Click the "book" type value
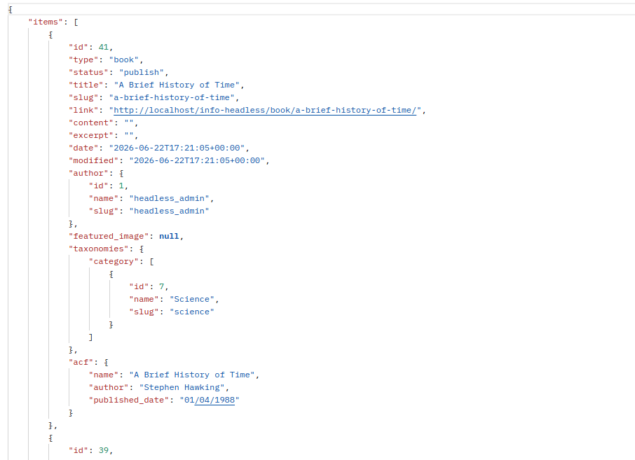 [124, 60]
